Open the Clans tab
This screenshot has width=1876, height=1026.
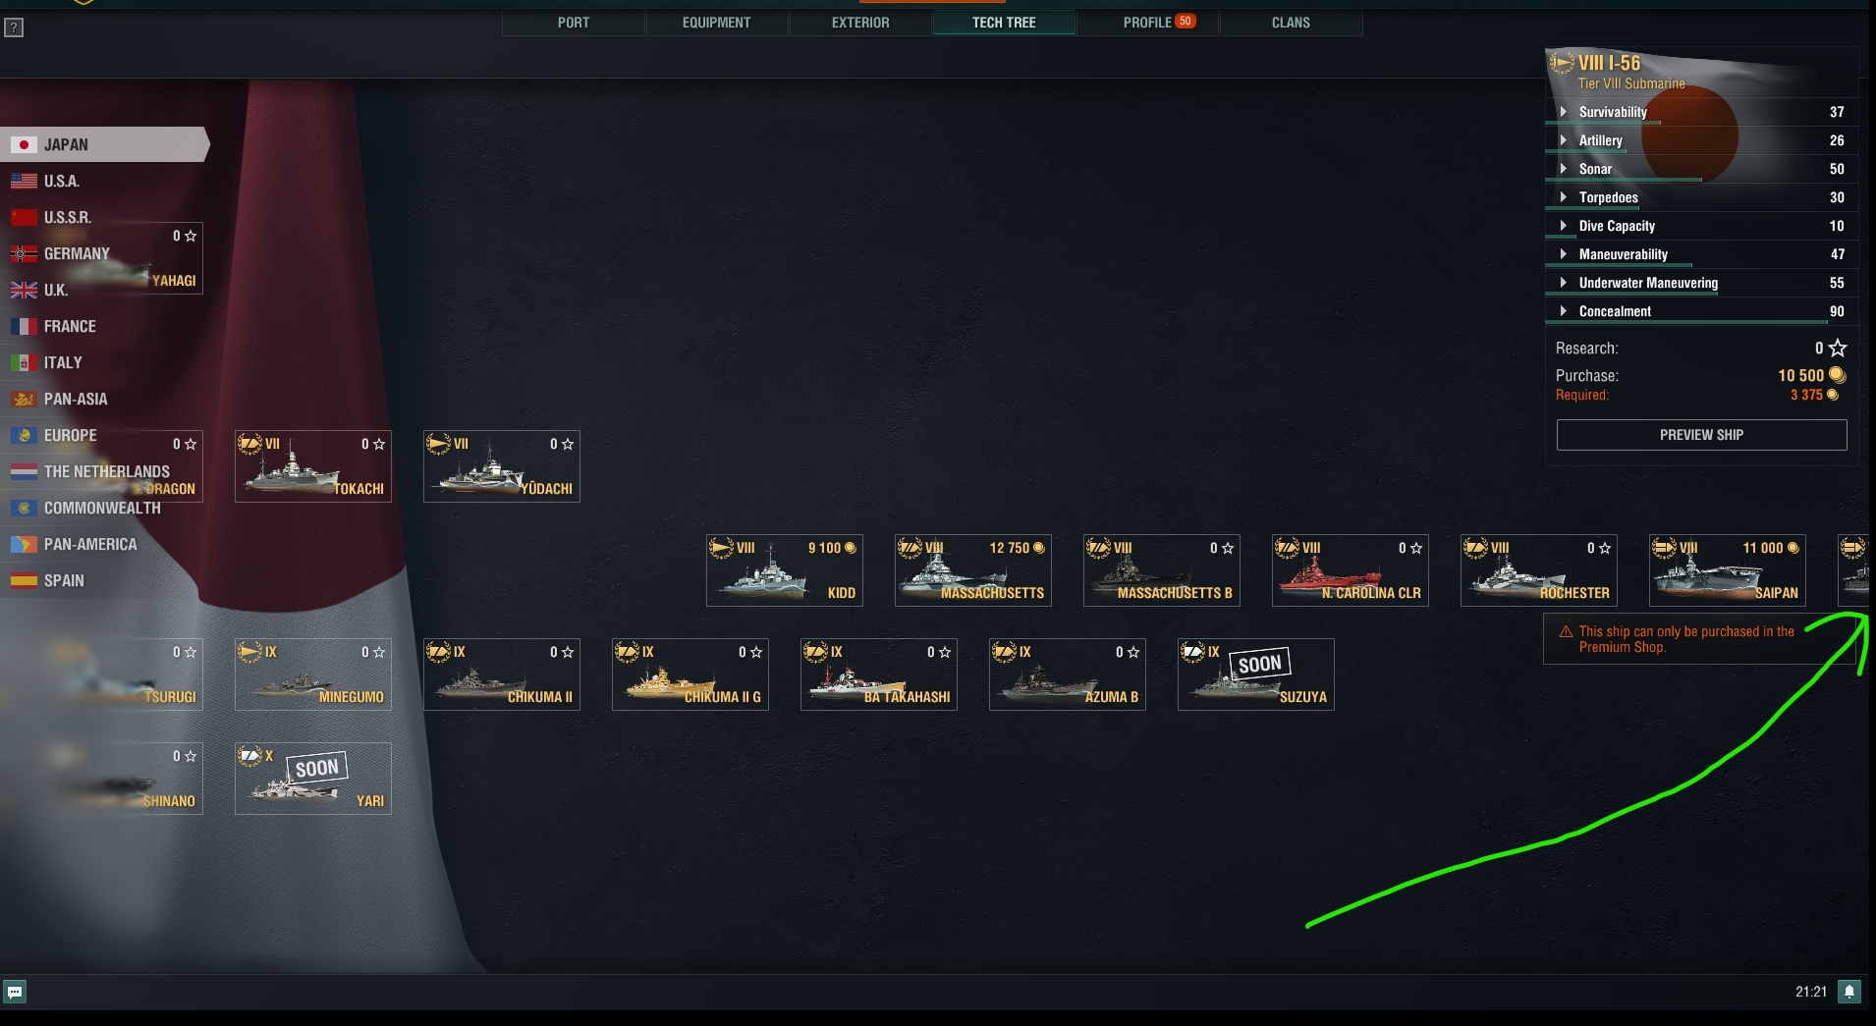click(1291, 22)
